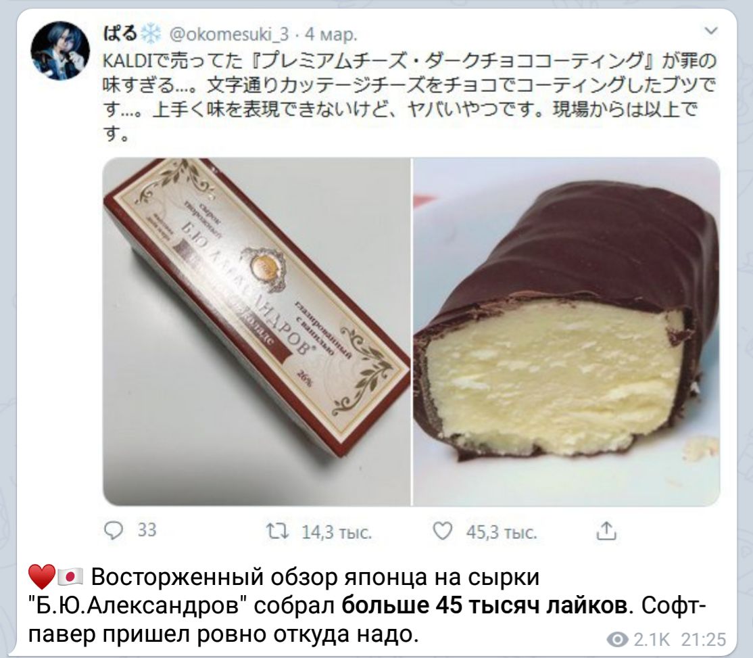
Task: Click the views eye icon
Action: click(618, 639)
